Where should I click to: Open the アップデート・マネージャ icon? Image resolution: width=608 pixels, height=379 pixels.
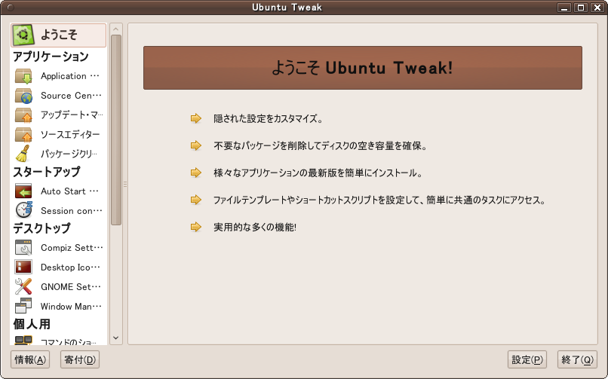23,115
